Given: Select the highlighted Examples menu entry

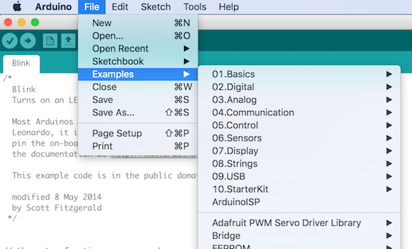Looking at the screenshot, I should coord(138,74).
